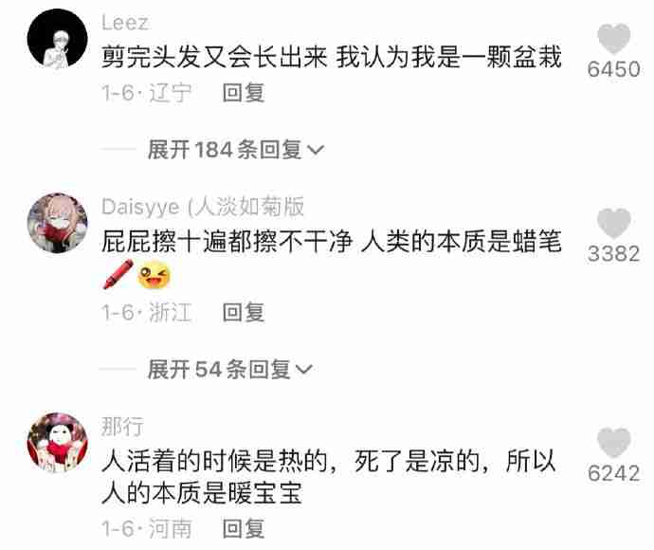Select the comment text about 暖宝宝
Image resolution: width=654 pixels, height=550 pixels.
[328, 477]
